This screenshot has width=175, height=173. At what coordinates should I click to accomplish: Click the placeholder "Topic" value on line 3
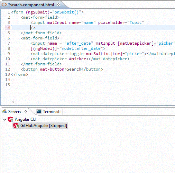(x=136, y=22)
